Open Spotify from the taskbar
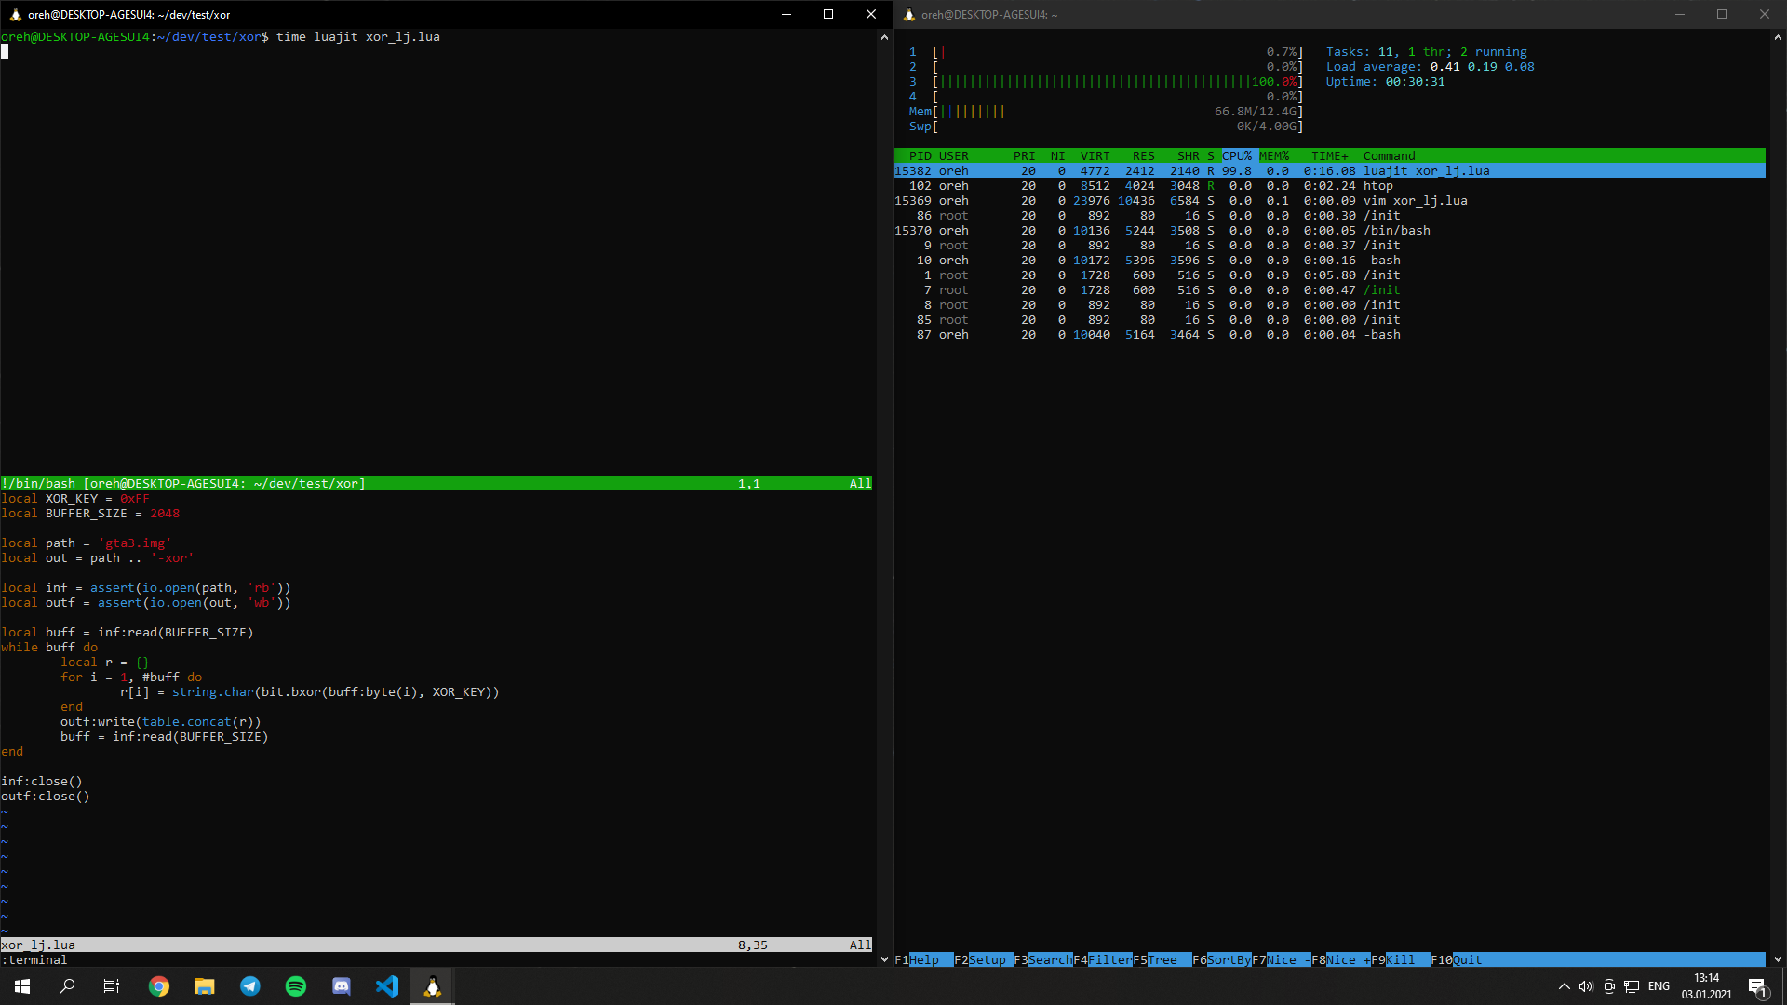This screenshot has height=1005, width=1787. coord(296,986)
